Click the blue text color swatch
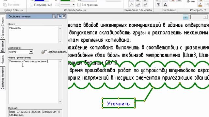Screen dimensions: 209x117 (39, 0)
